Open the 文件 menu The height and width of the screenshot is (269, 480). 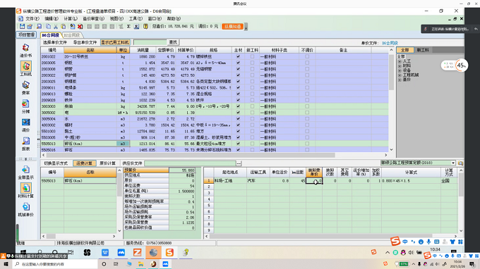pos(32,18)
